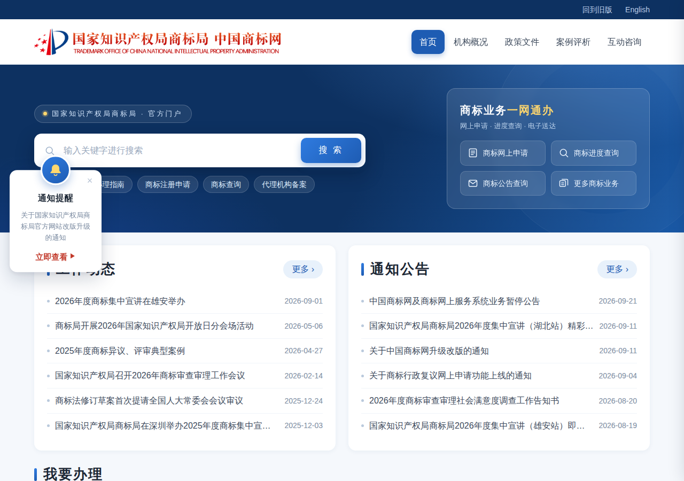Open the 集中宣讲（湖北站） notice
The height and width of the screenshot is (481, 684).
(x=499, y=326)
